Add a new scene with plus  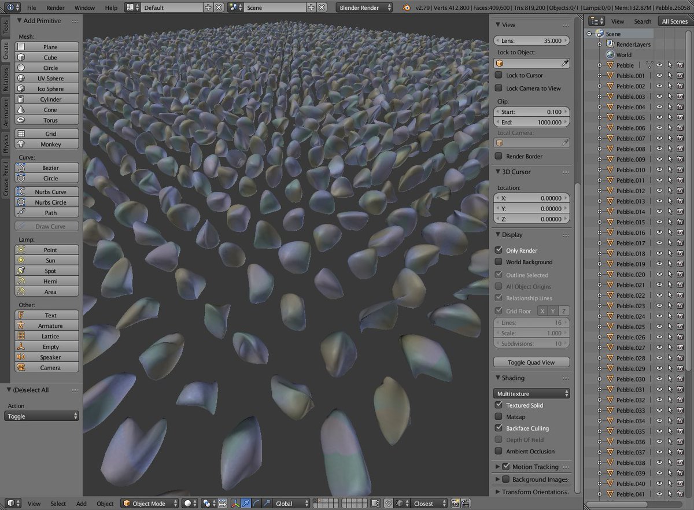(x=311, y=8)
